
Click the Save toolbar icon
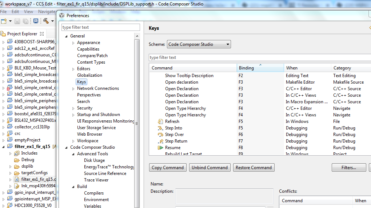(x=17, y=21)
